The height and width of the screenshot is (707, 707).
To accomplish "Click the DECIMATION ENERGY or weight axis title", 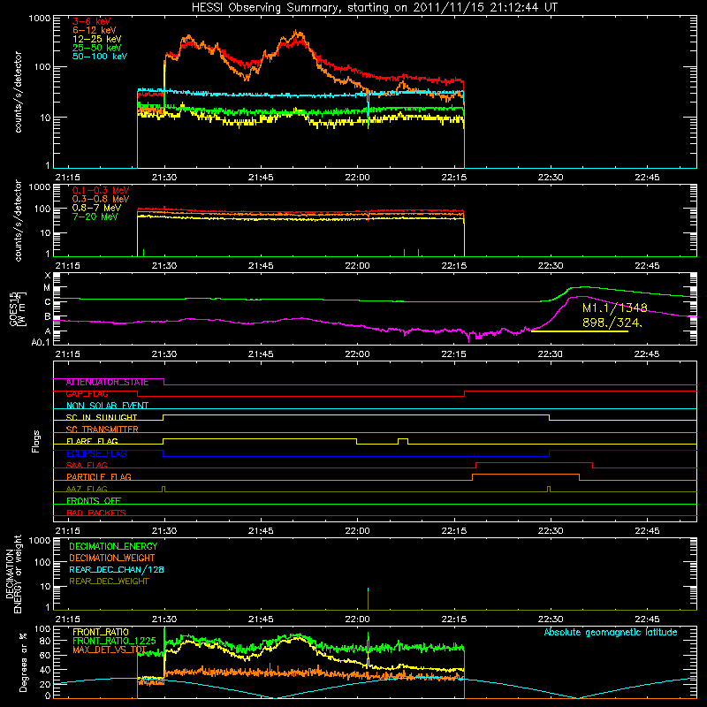I will 13,574.
